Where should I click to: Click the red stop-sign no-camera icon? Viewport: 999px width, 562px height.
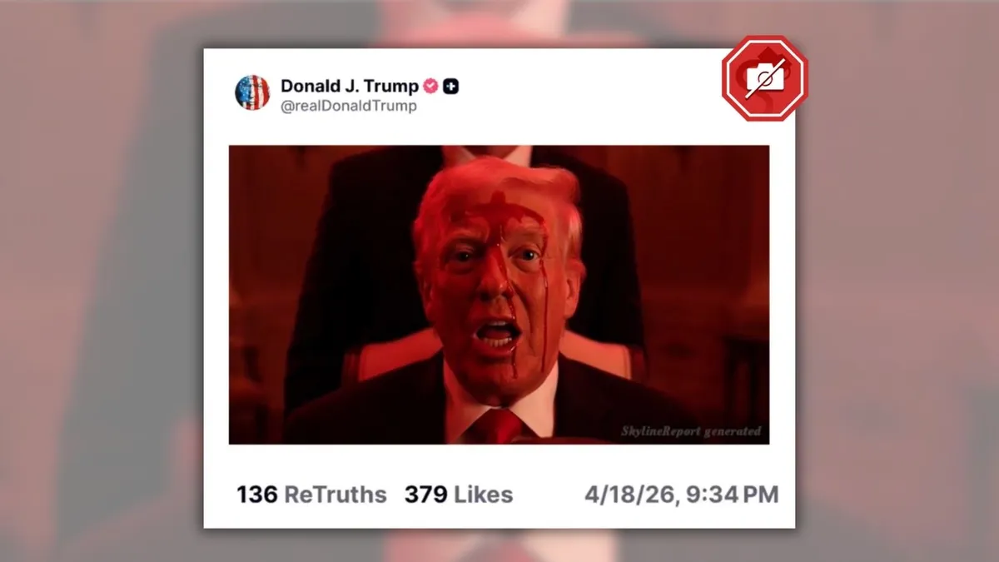[x=764, y=78]
